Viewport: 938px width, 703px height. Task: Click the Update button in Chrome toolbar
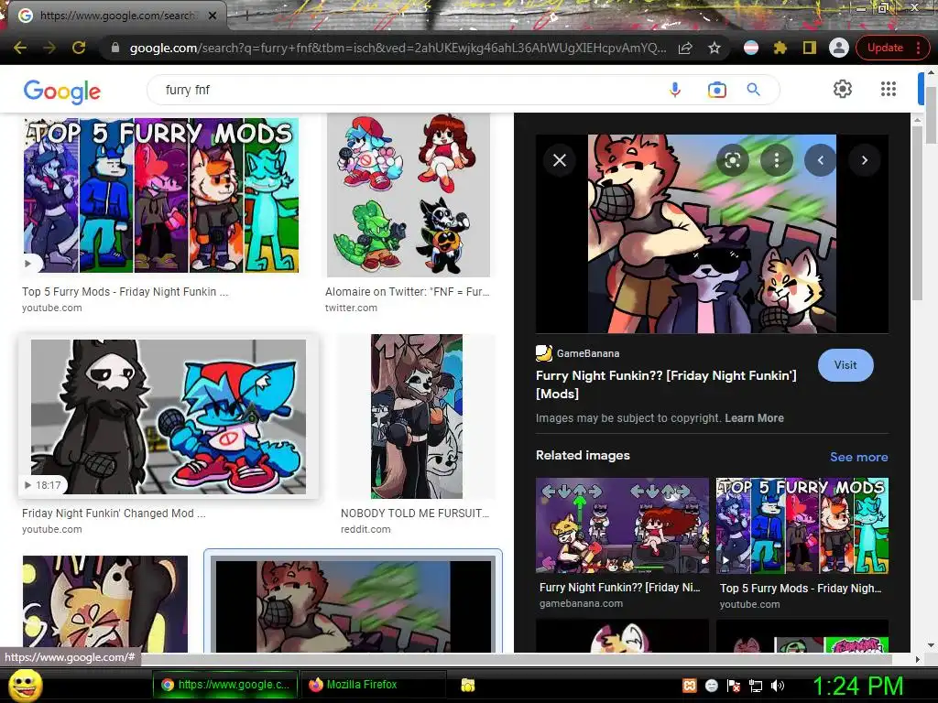[885, 48]
